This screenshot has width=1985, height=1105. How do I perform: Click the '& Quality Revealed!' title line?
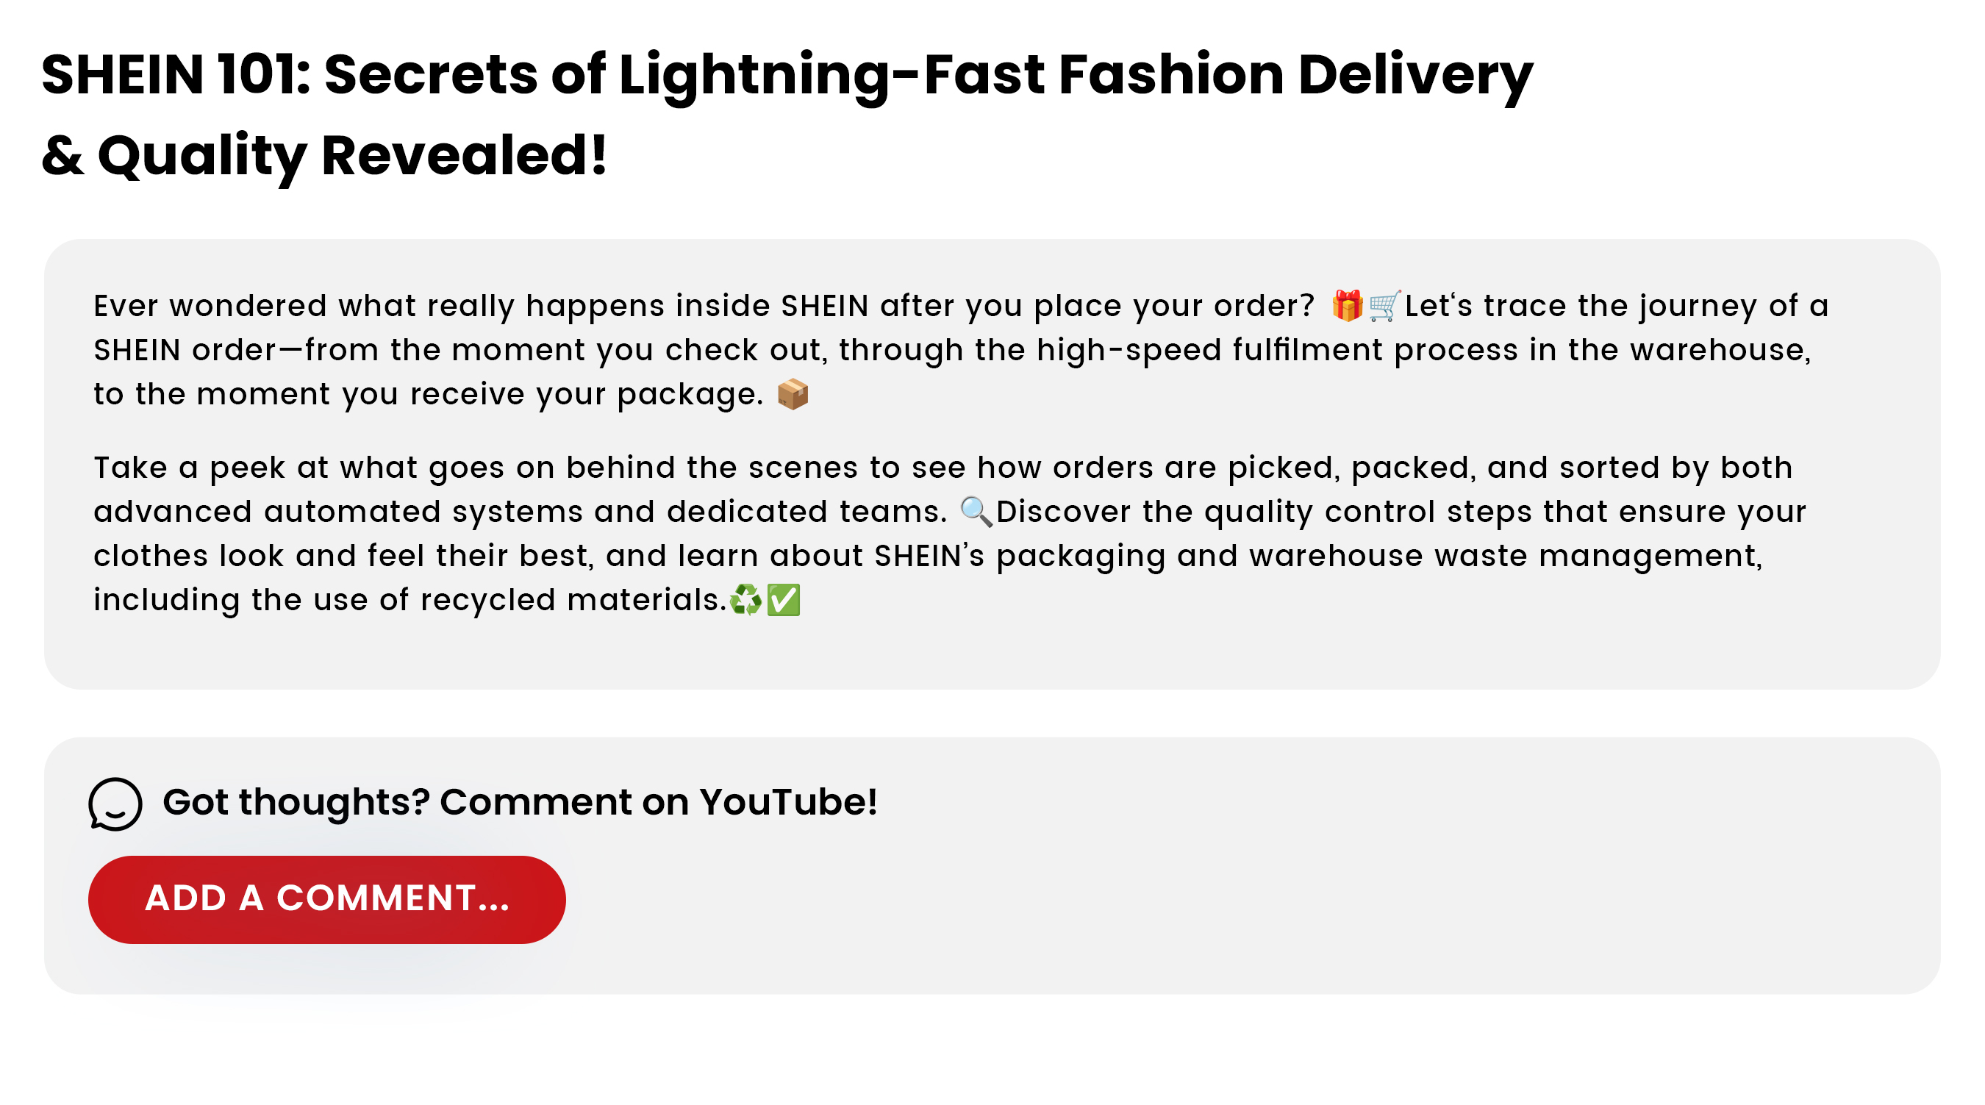pos(323,156)
